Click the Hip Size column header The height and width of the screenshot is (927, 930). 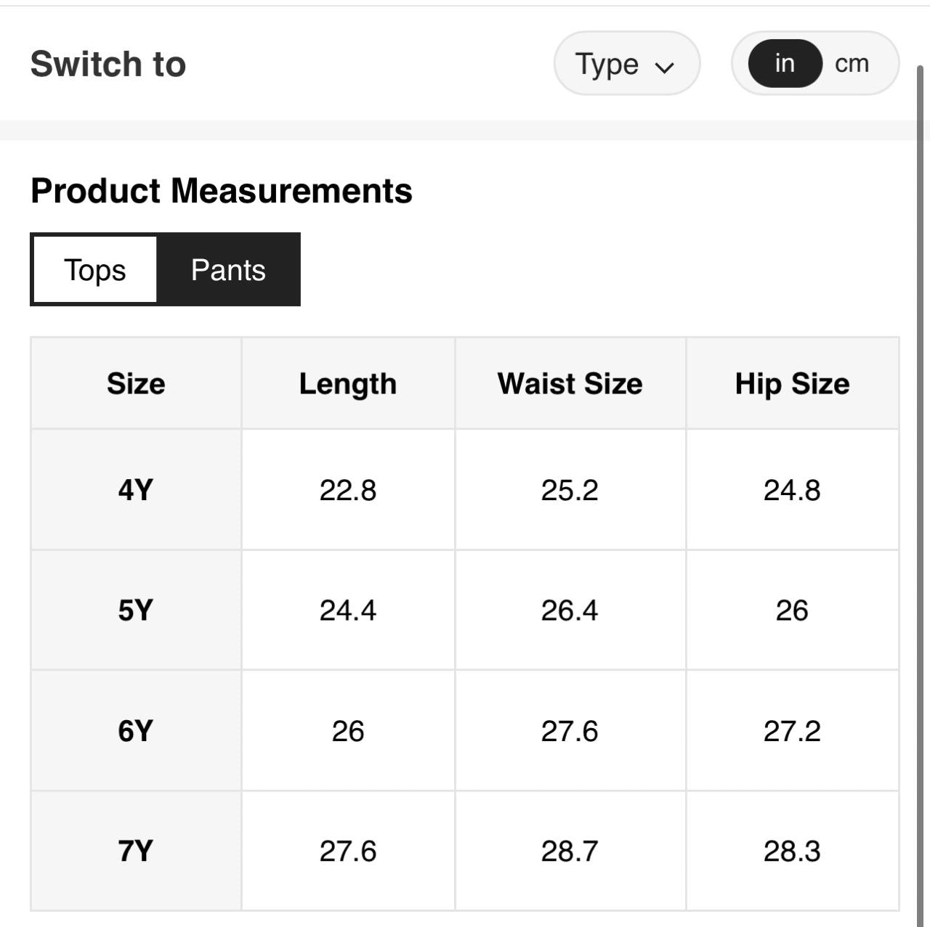pos(792,383)
